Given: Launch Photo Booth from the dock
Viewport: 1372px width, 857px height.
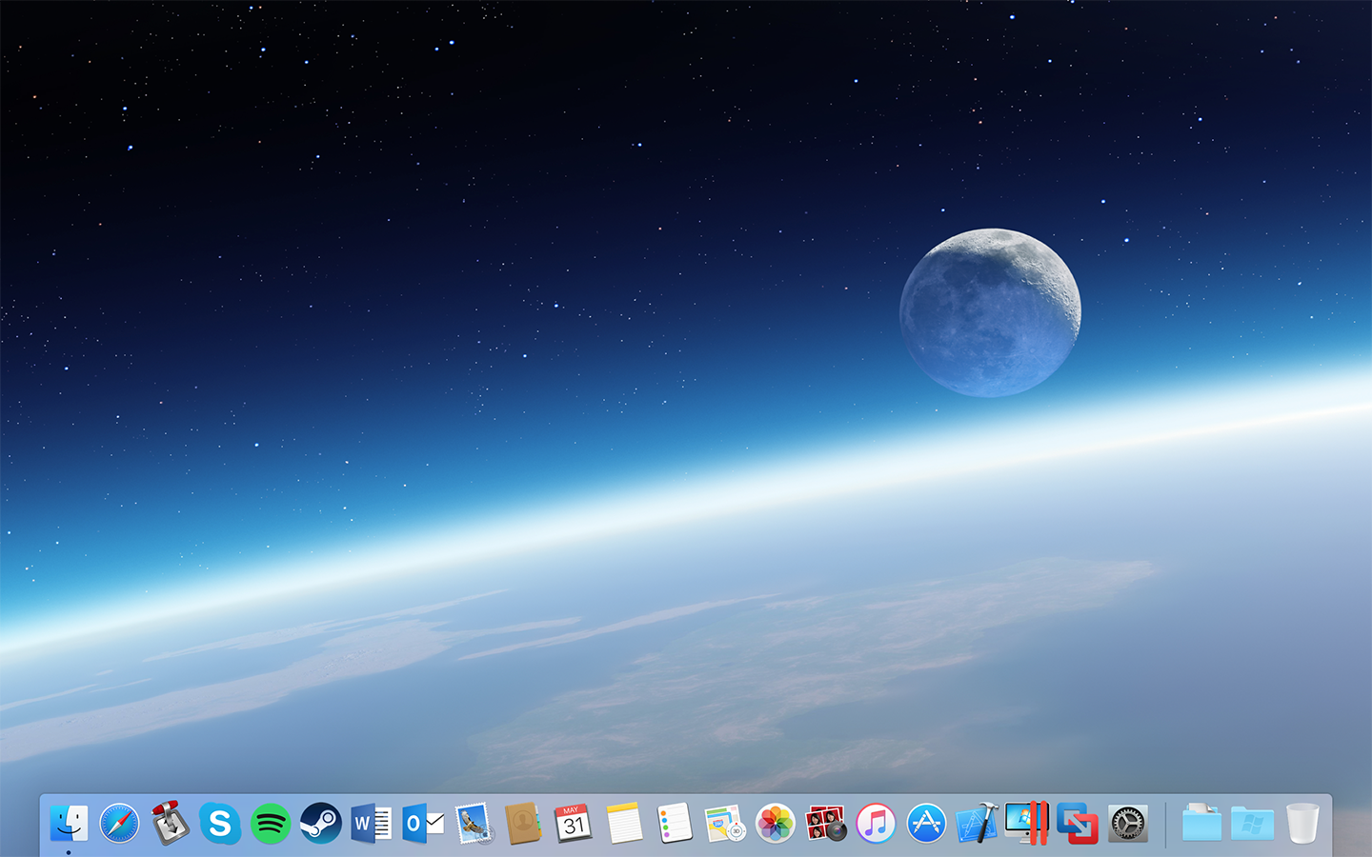Looking at the screenshot, I should pyautogui.click(x=826, y=823).
